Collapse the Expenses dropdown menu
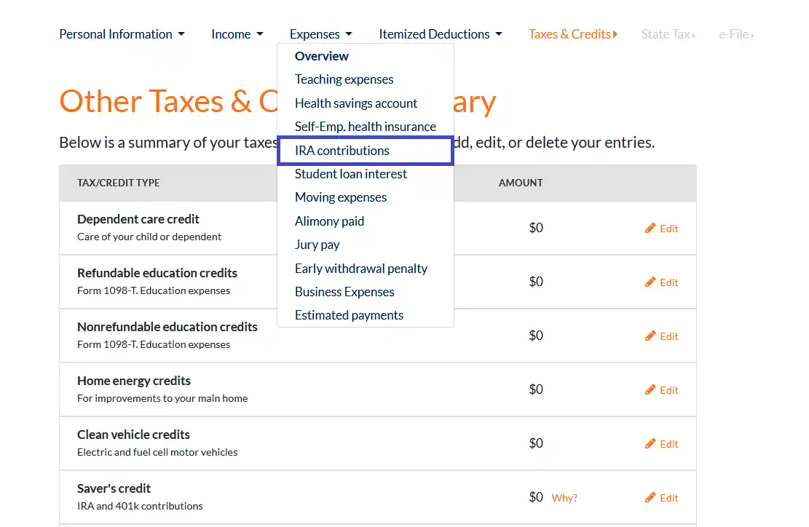The height and width of the screenshot is (527, 809). (320, 34)
